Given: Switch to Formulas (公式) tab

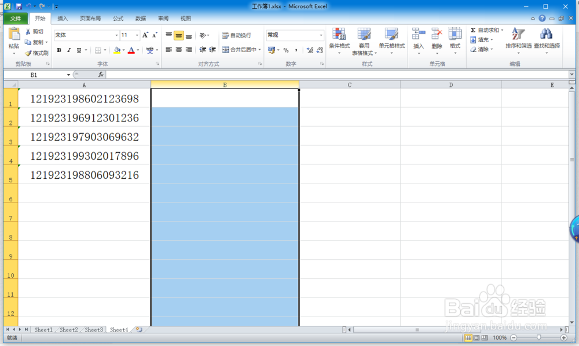Looking at the screenshot, I should click(x=118, y=19).
